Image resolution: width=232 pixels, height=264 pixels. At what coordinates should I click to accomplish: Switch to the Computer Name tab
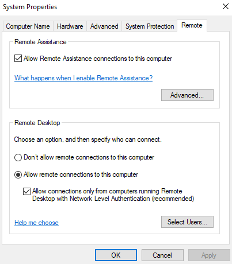28,26
